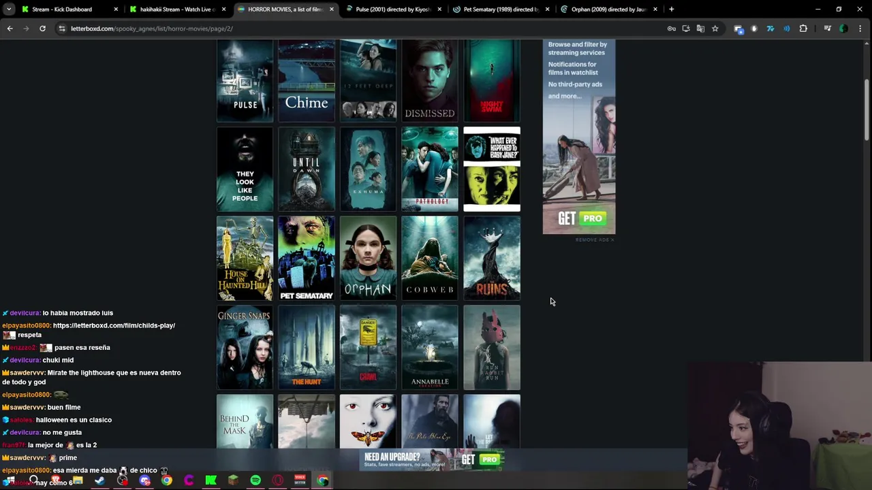Click REMOVE ADS link under sidebar ad
Image resolution: width=872 pixels, height=490 pixels.
tap(595, 240)
